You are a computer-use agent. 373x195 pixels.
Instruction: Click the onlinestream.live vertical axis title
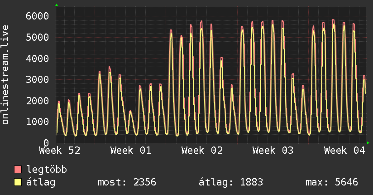tap(6, 75)
